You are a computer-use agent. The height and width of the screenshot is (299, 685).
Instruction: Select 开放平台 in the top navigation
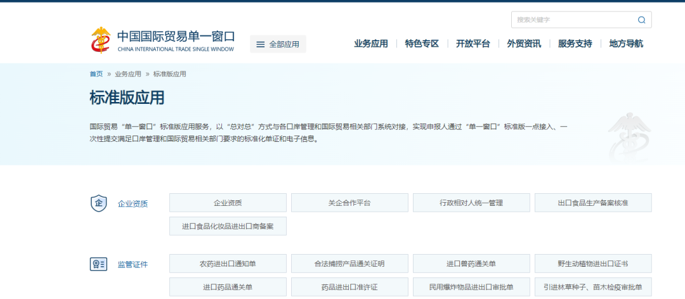[473, 44]
